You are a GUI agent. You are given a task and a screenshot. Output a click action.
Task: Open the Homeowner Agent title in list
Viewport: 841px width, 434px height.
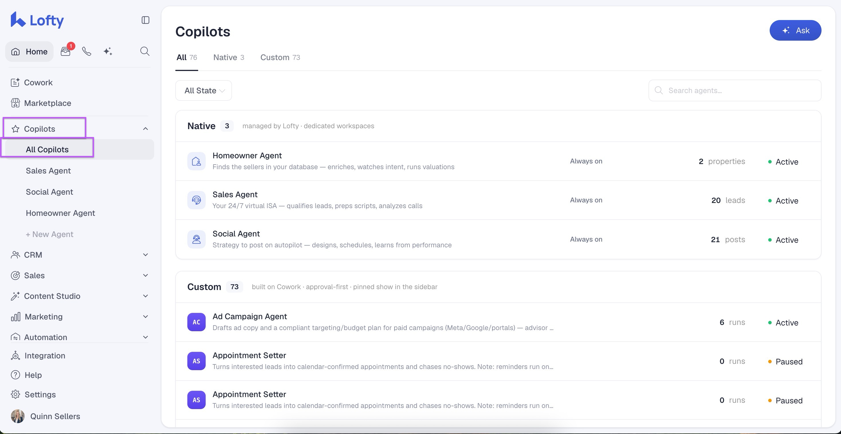(247, 156)
